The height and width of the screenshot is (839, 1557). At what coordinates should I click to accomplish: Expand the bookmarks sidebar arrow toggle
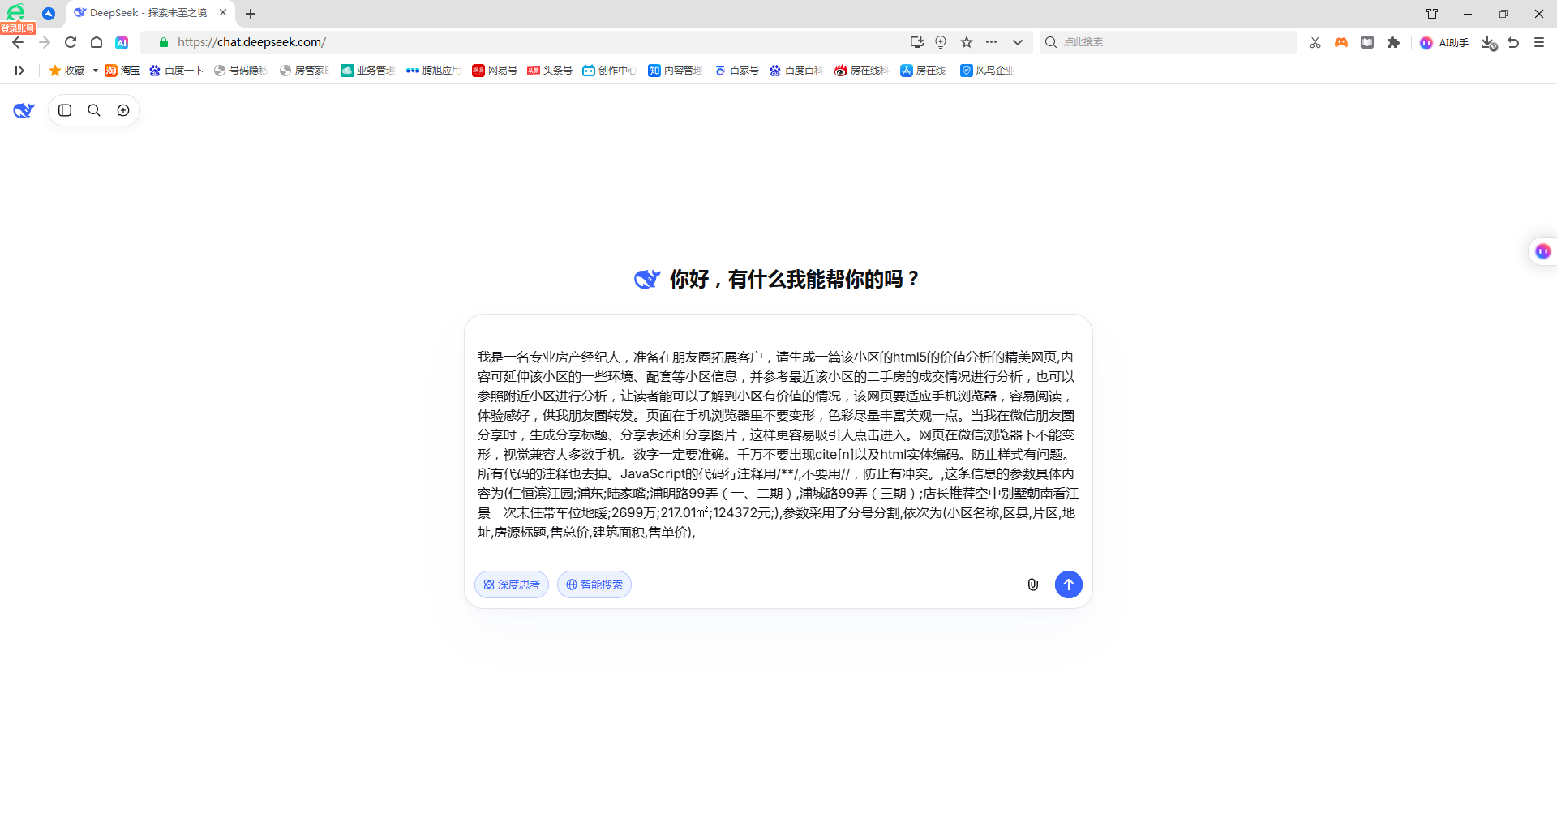(19, 71)
